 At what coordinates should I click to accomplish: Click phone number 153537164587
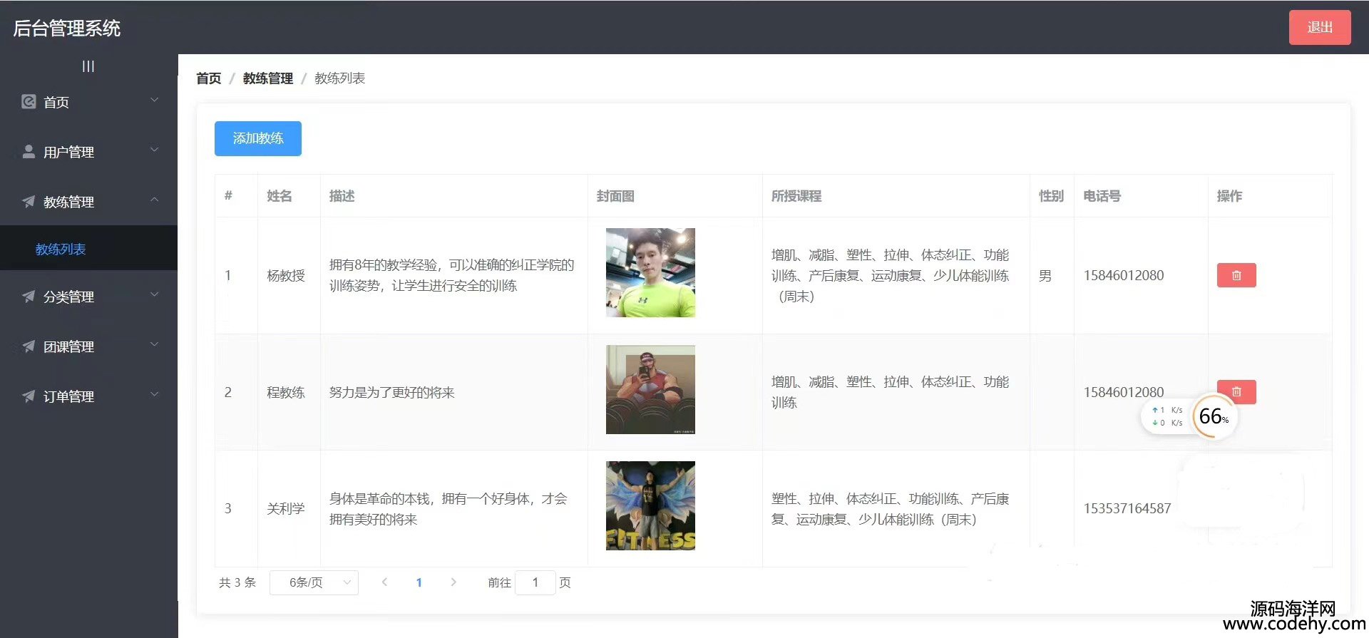click(1127, 508)
